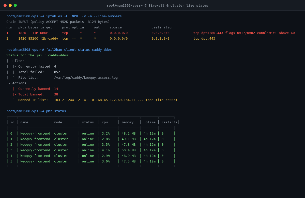Click the green maximize window button
The width and height of the screenshot is (305, 198).
(x=15, y=5)
